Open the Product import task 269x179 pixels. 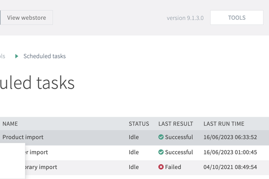[x=23, y=137]
